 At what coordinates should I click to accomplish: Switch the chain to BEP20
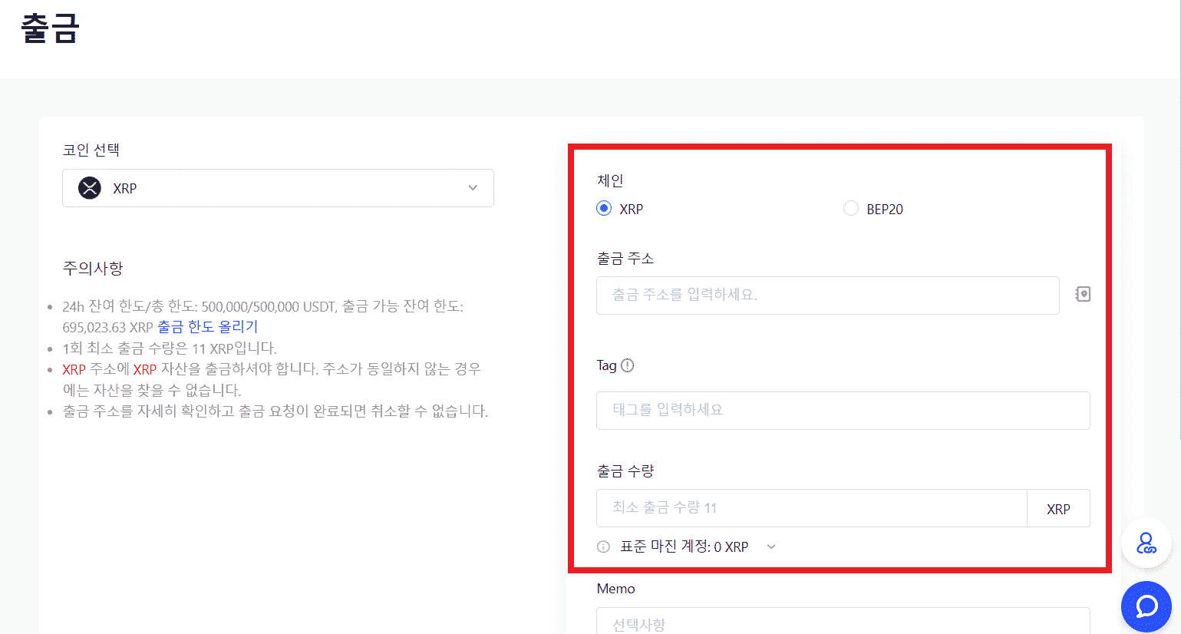coord(850,207)
